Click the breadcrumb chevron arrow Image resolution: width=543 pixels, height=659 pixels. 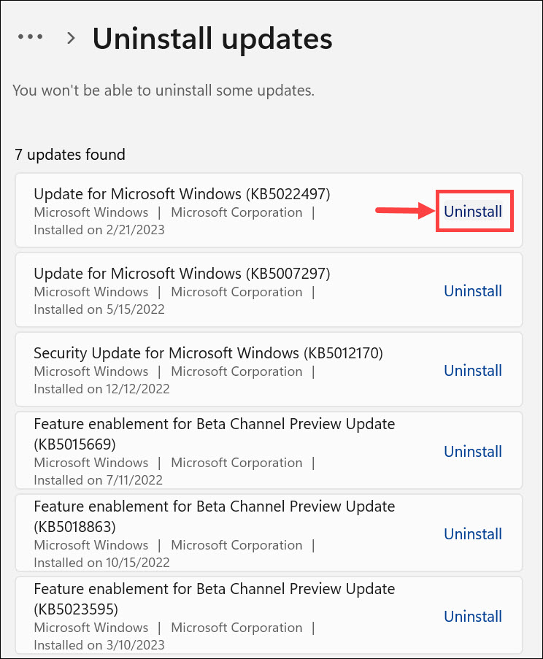tap(71, 38)
